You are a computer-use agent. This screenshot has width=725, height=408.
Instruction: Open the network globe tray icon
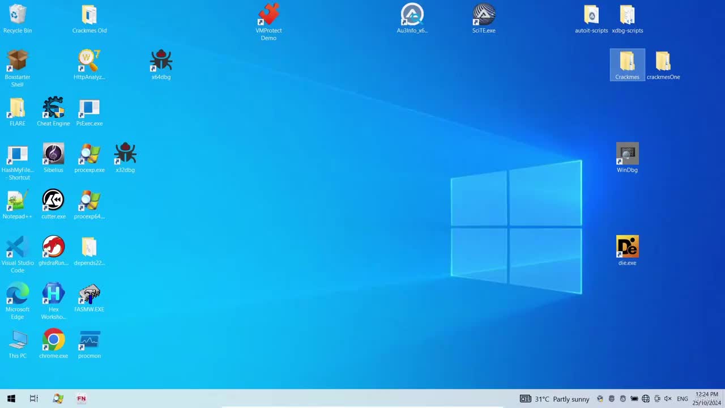click(x=646, y=399)
